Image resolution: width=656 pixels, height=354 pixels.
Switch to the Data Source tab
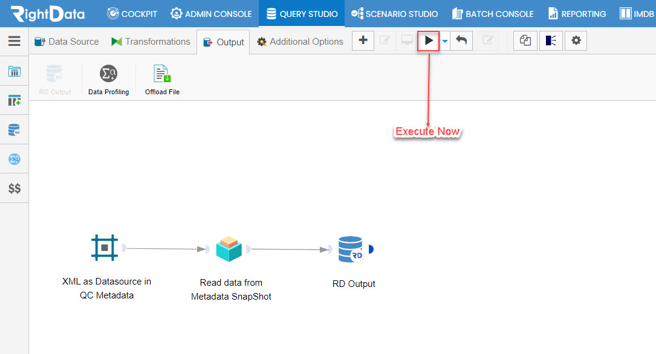[x=67, y=42]
